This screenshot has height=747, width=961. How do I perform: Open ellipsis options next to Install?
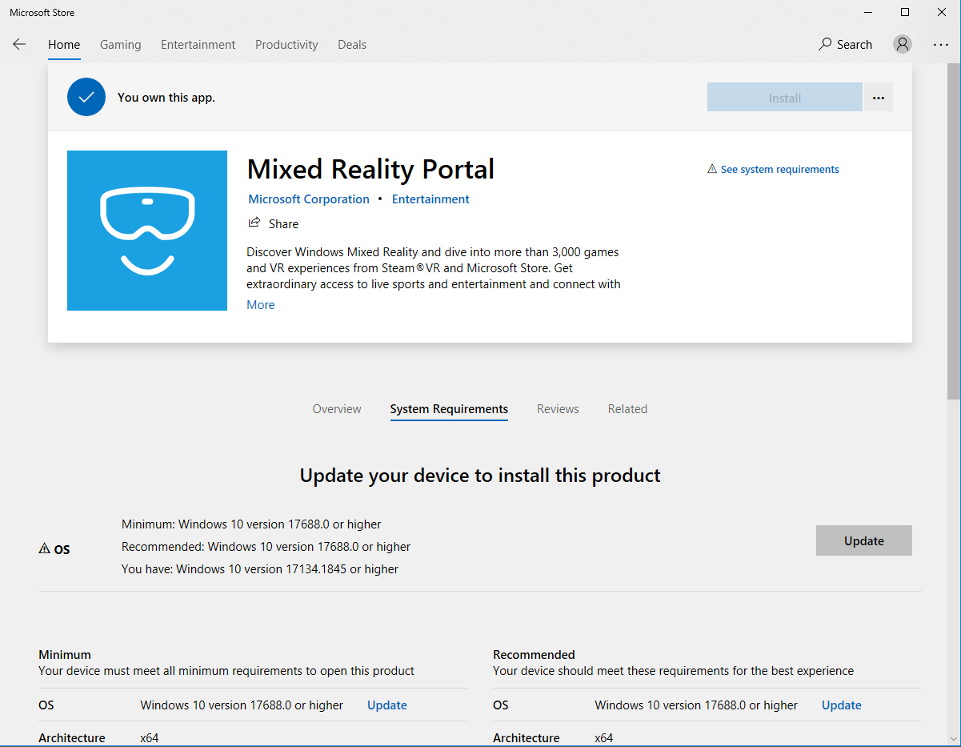click(x=879, y=98)
